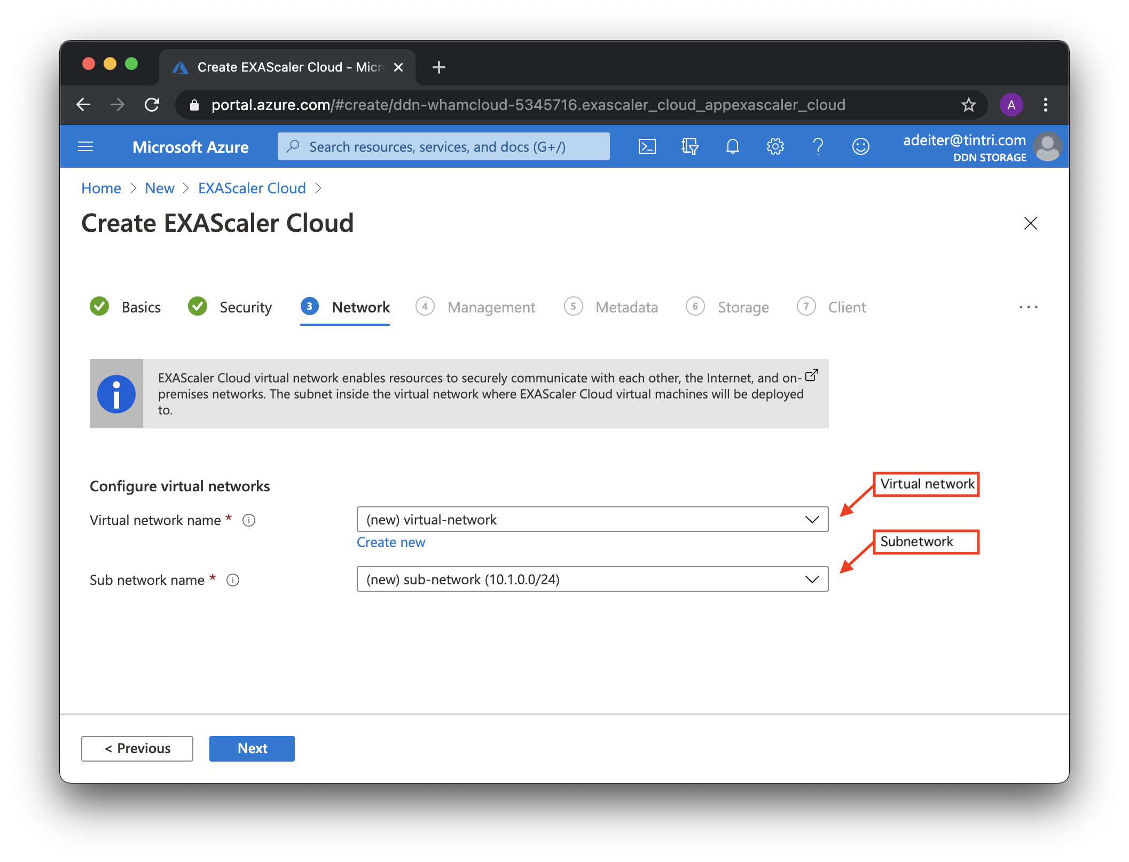Close the Create EXAScaler Cloud blade
Viewport: 1129px width, 862px height.
tap(1030, 223)
